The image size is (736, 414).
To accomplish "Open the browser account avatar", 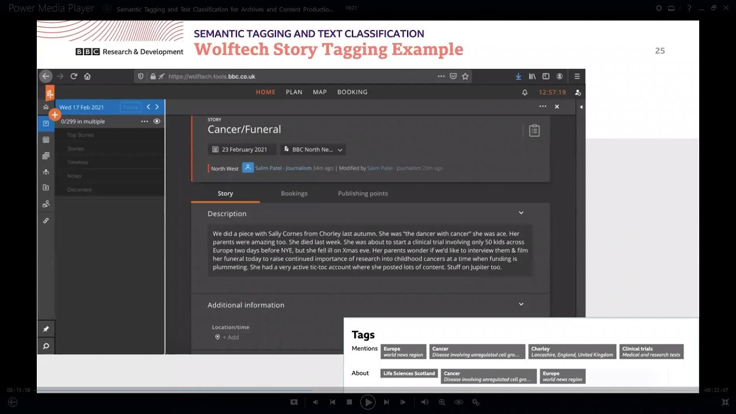I will (x=559, y=76).
